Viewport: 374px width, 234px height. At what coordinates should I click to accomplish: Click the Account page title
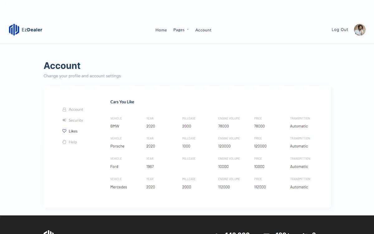(62, 66)
